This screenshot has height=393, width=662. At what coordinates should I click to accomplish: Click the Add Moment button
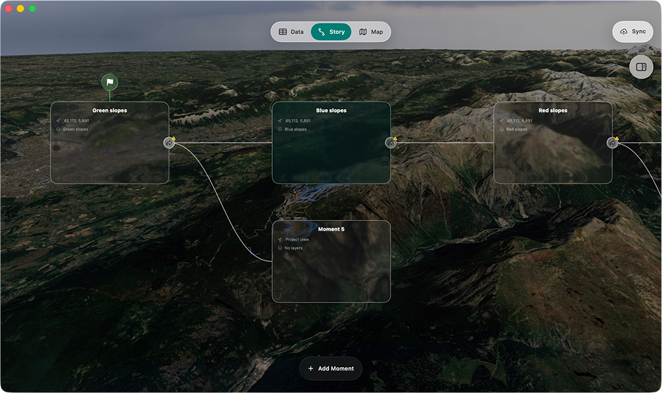click(331, 368)
